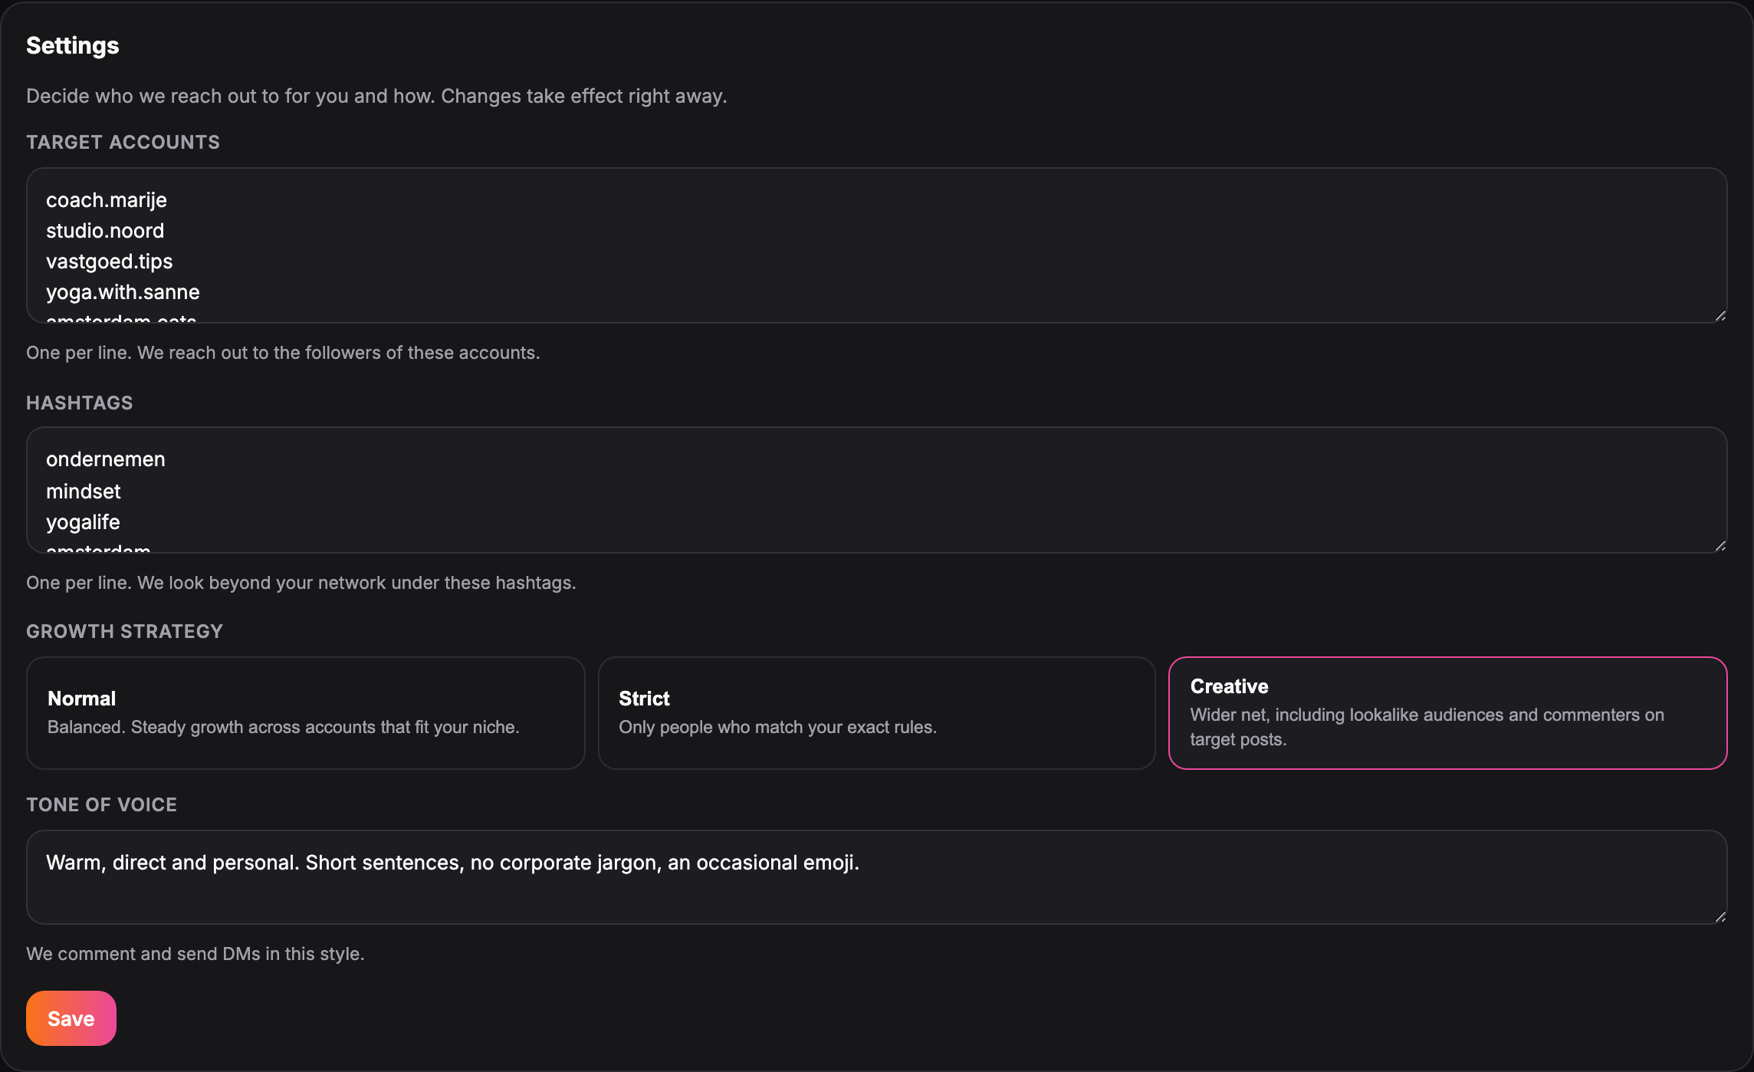Click the mindset hashtag line
1754x1072 pixels.
tap(84, 492)
